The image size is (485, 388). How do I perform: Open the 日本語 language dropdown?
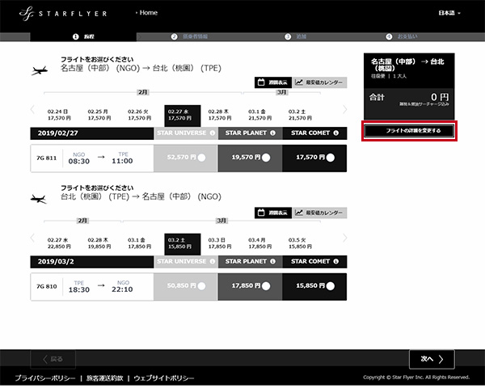coord(449,14)
